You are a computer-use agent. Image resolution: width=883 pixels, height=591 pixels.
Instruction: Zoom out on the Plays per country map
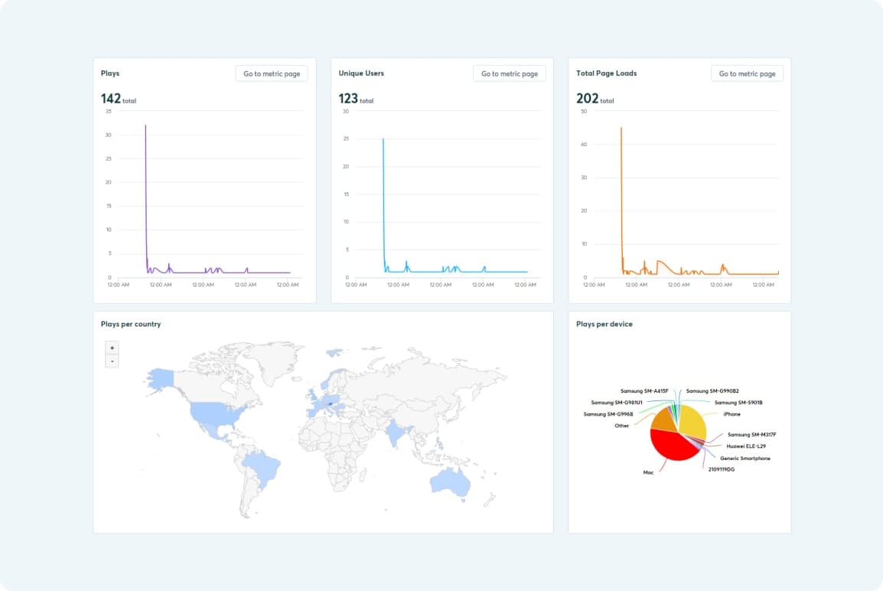pyautogui.click(x=112, y=361)
